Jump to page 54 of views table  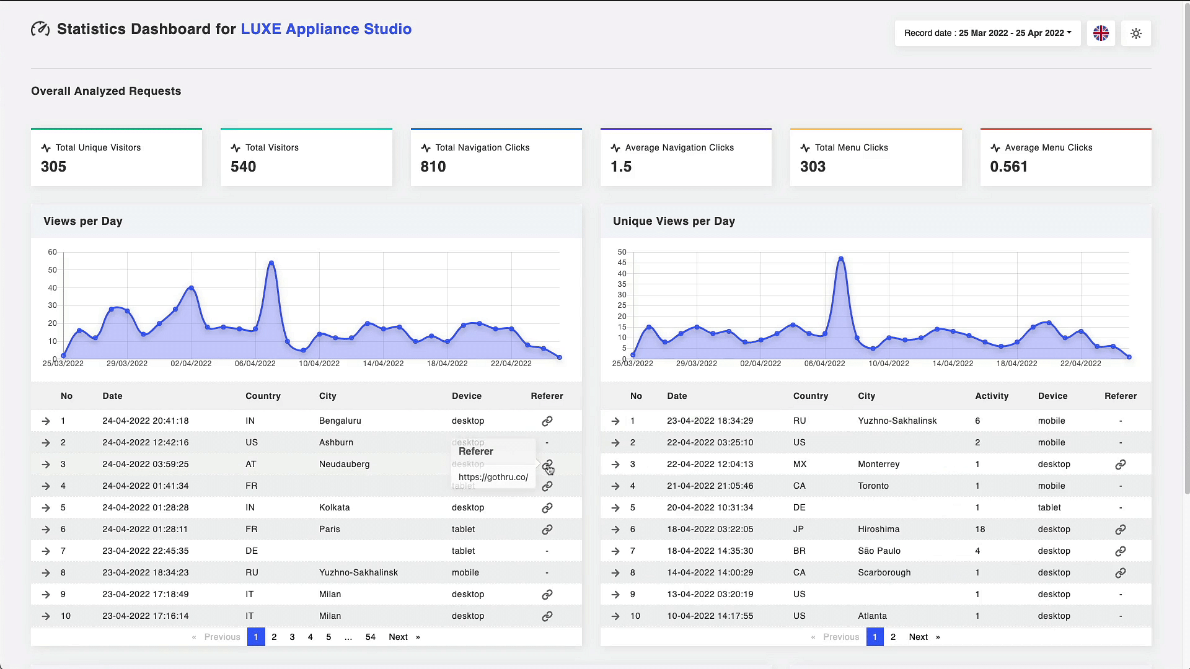click(371, 637)
